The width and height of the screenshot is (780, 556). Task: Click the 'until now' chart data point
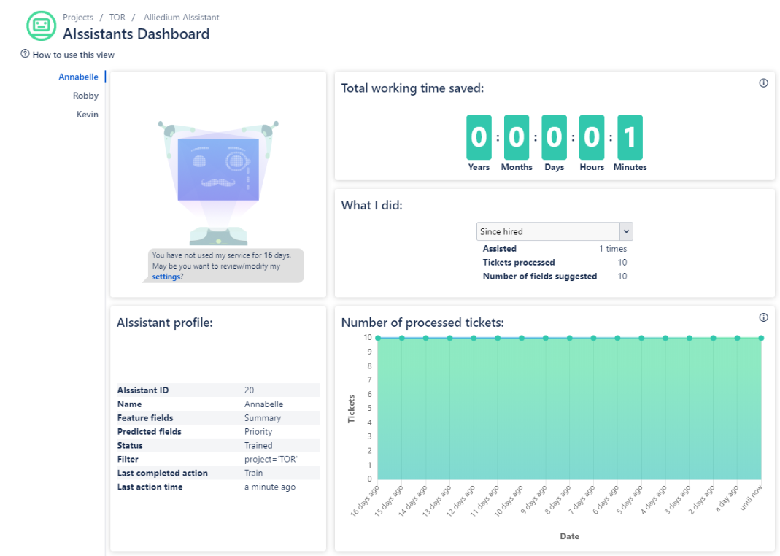(761, 338)
